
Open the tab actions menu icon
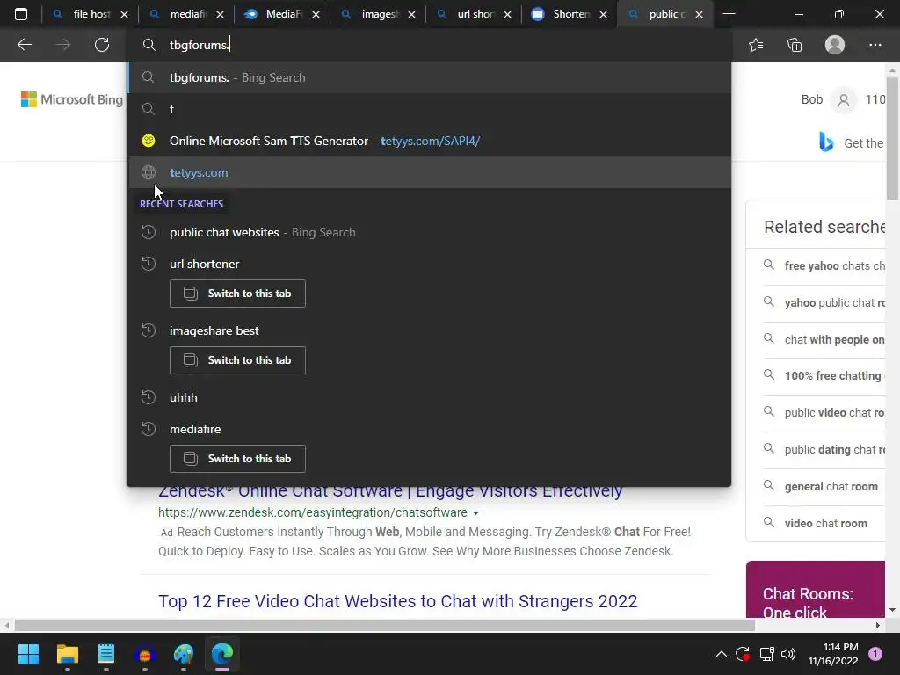pyautogui.click(x=21, y=14)
